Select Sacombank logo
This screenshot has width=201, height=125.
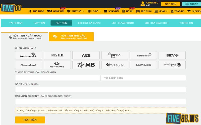[x=29, y=65]
